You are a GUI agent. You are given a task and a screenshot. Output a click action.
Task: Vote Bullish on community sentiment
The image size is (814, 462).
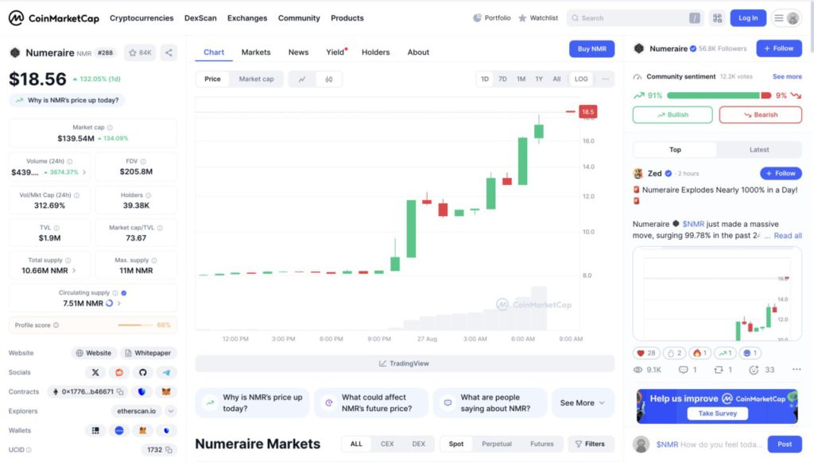tap(673, 115)
